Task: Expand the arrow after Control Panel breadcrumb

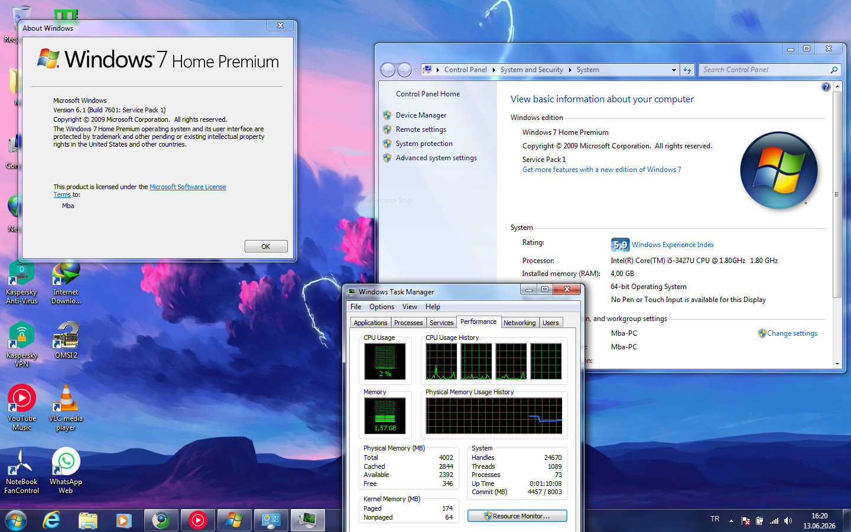Action: pos(493,70)
